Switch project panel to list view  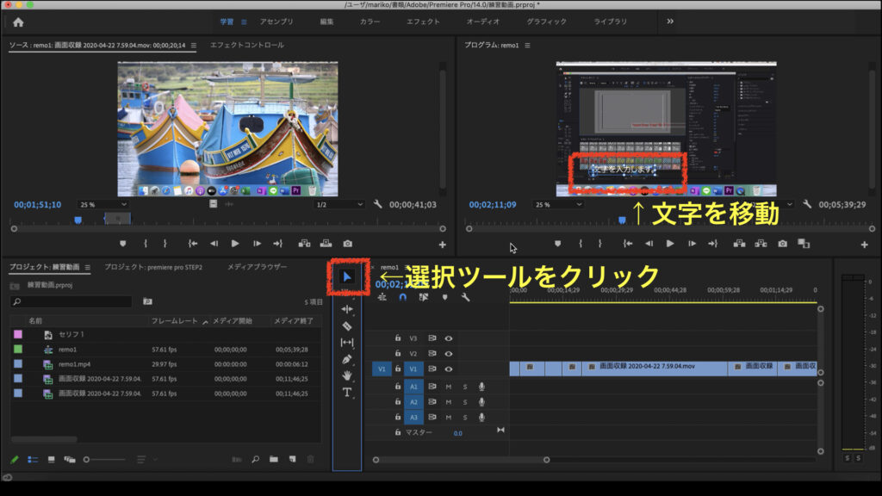click(33, 460)
